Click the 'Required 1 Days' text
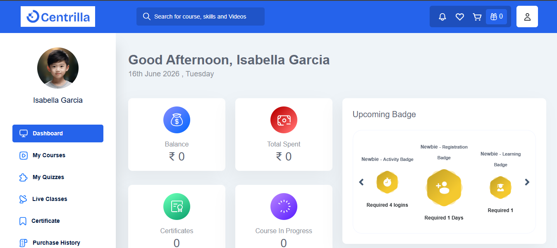Screen dimensions: 557x248 coord(444,218)
